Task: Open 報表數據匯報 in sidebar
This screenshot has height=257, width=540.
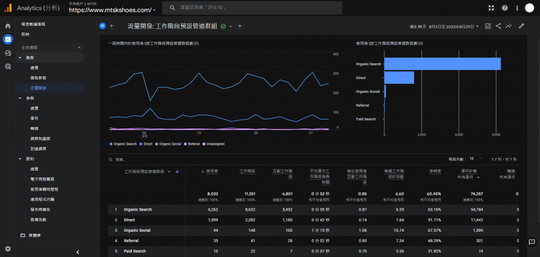Action: pyautogui.click(x=33, y=24)
